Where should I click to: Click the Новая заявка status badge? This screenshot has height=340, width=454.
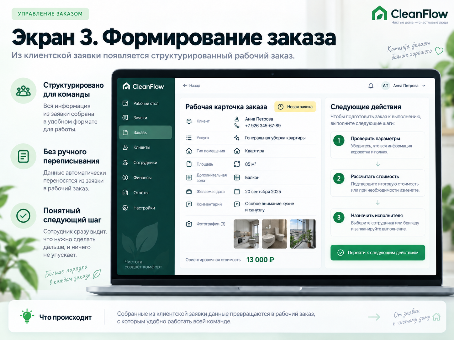[x=295, y=107]
